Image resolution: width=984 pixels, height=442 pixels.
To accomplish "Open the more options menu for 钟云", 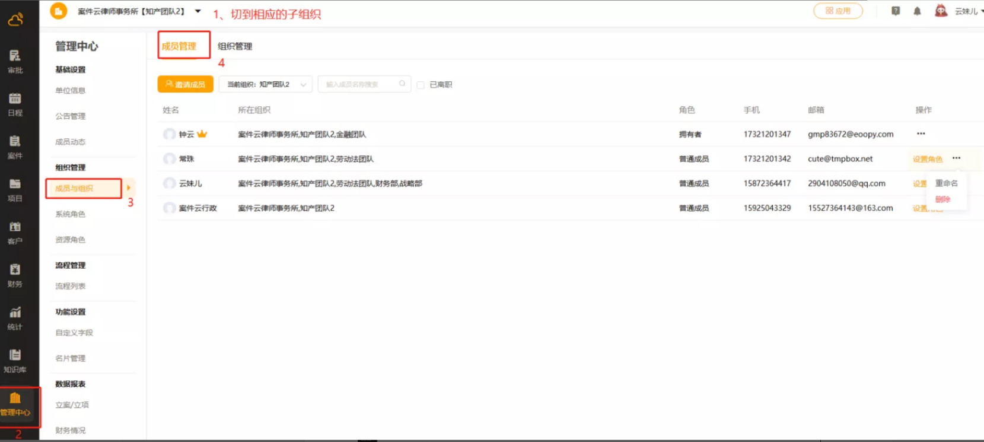I will (x=921, y=134).
